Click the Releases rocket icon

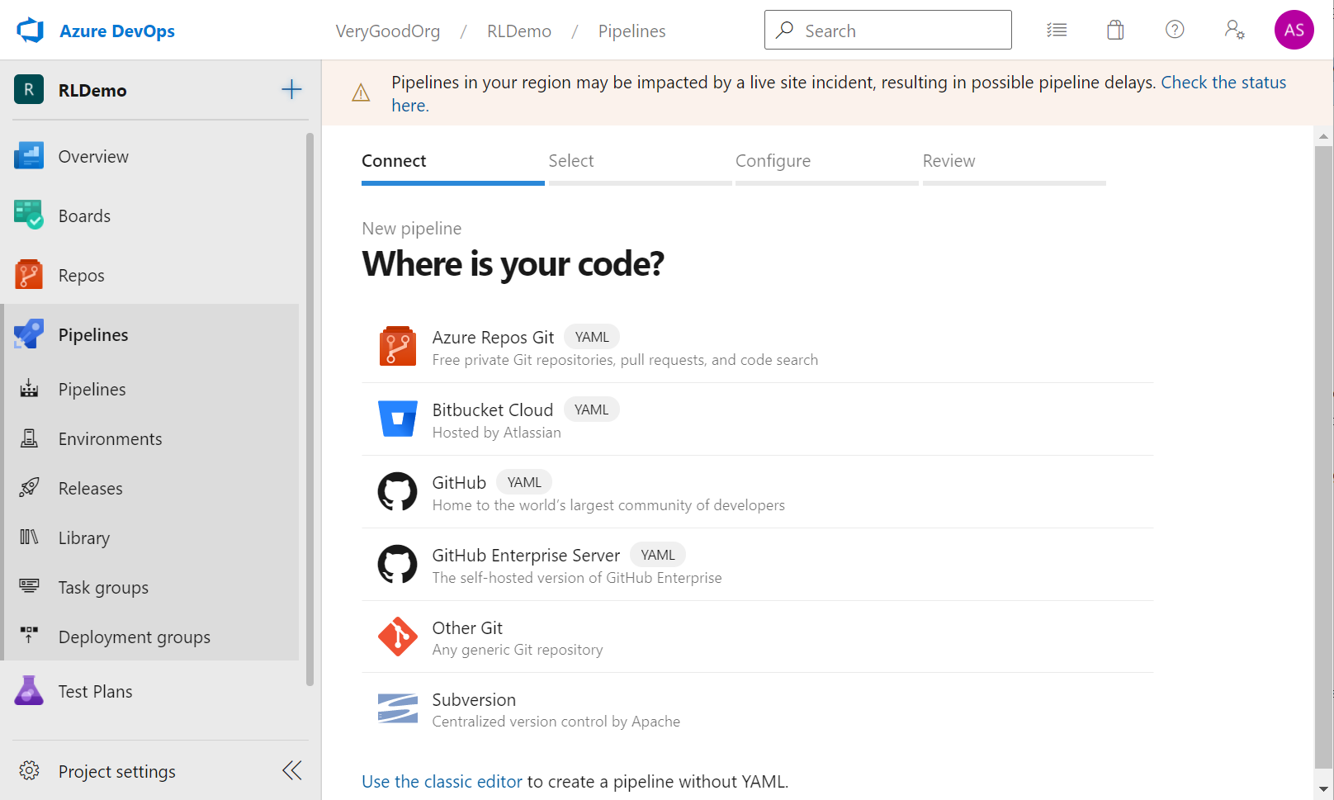point(29,487)
